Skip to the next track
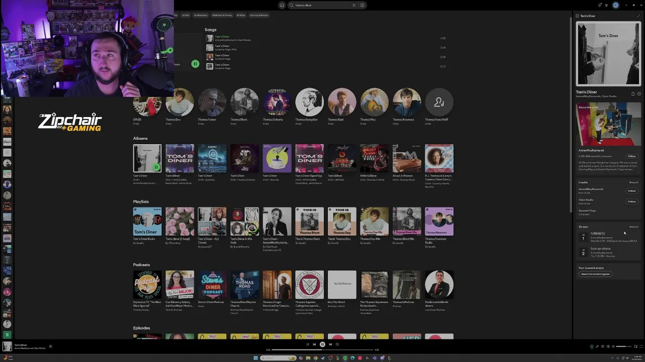 (x=330, y=344)
